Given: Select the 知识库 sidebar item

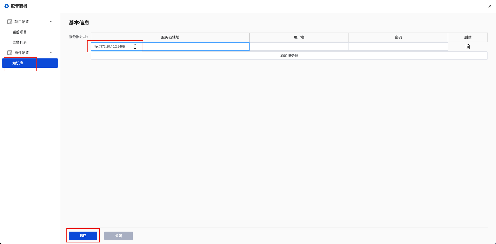Looking at the screenshot, I should click(30, 63).
